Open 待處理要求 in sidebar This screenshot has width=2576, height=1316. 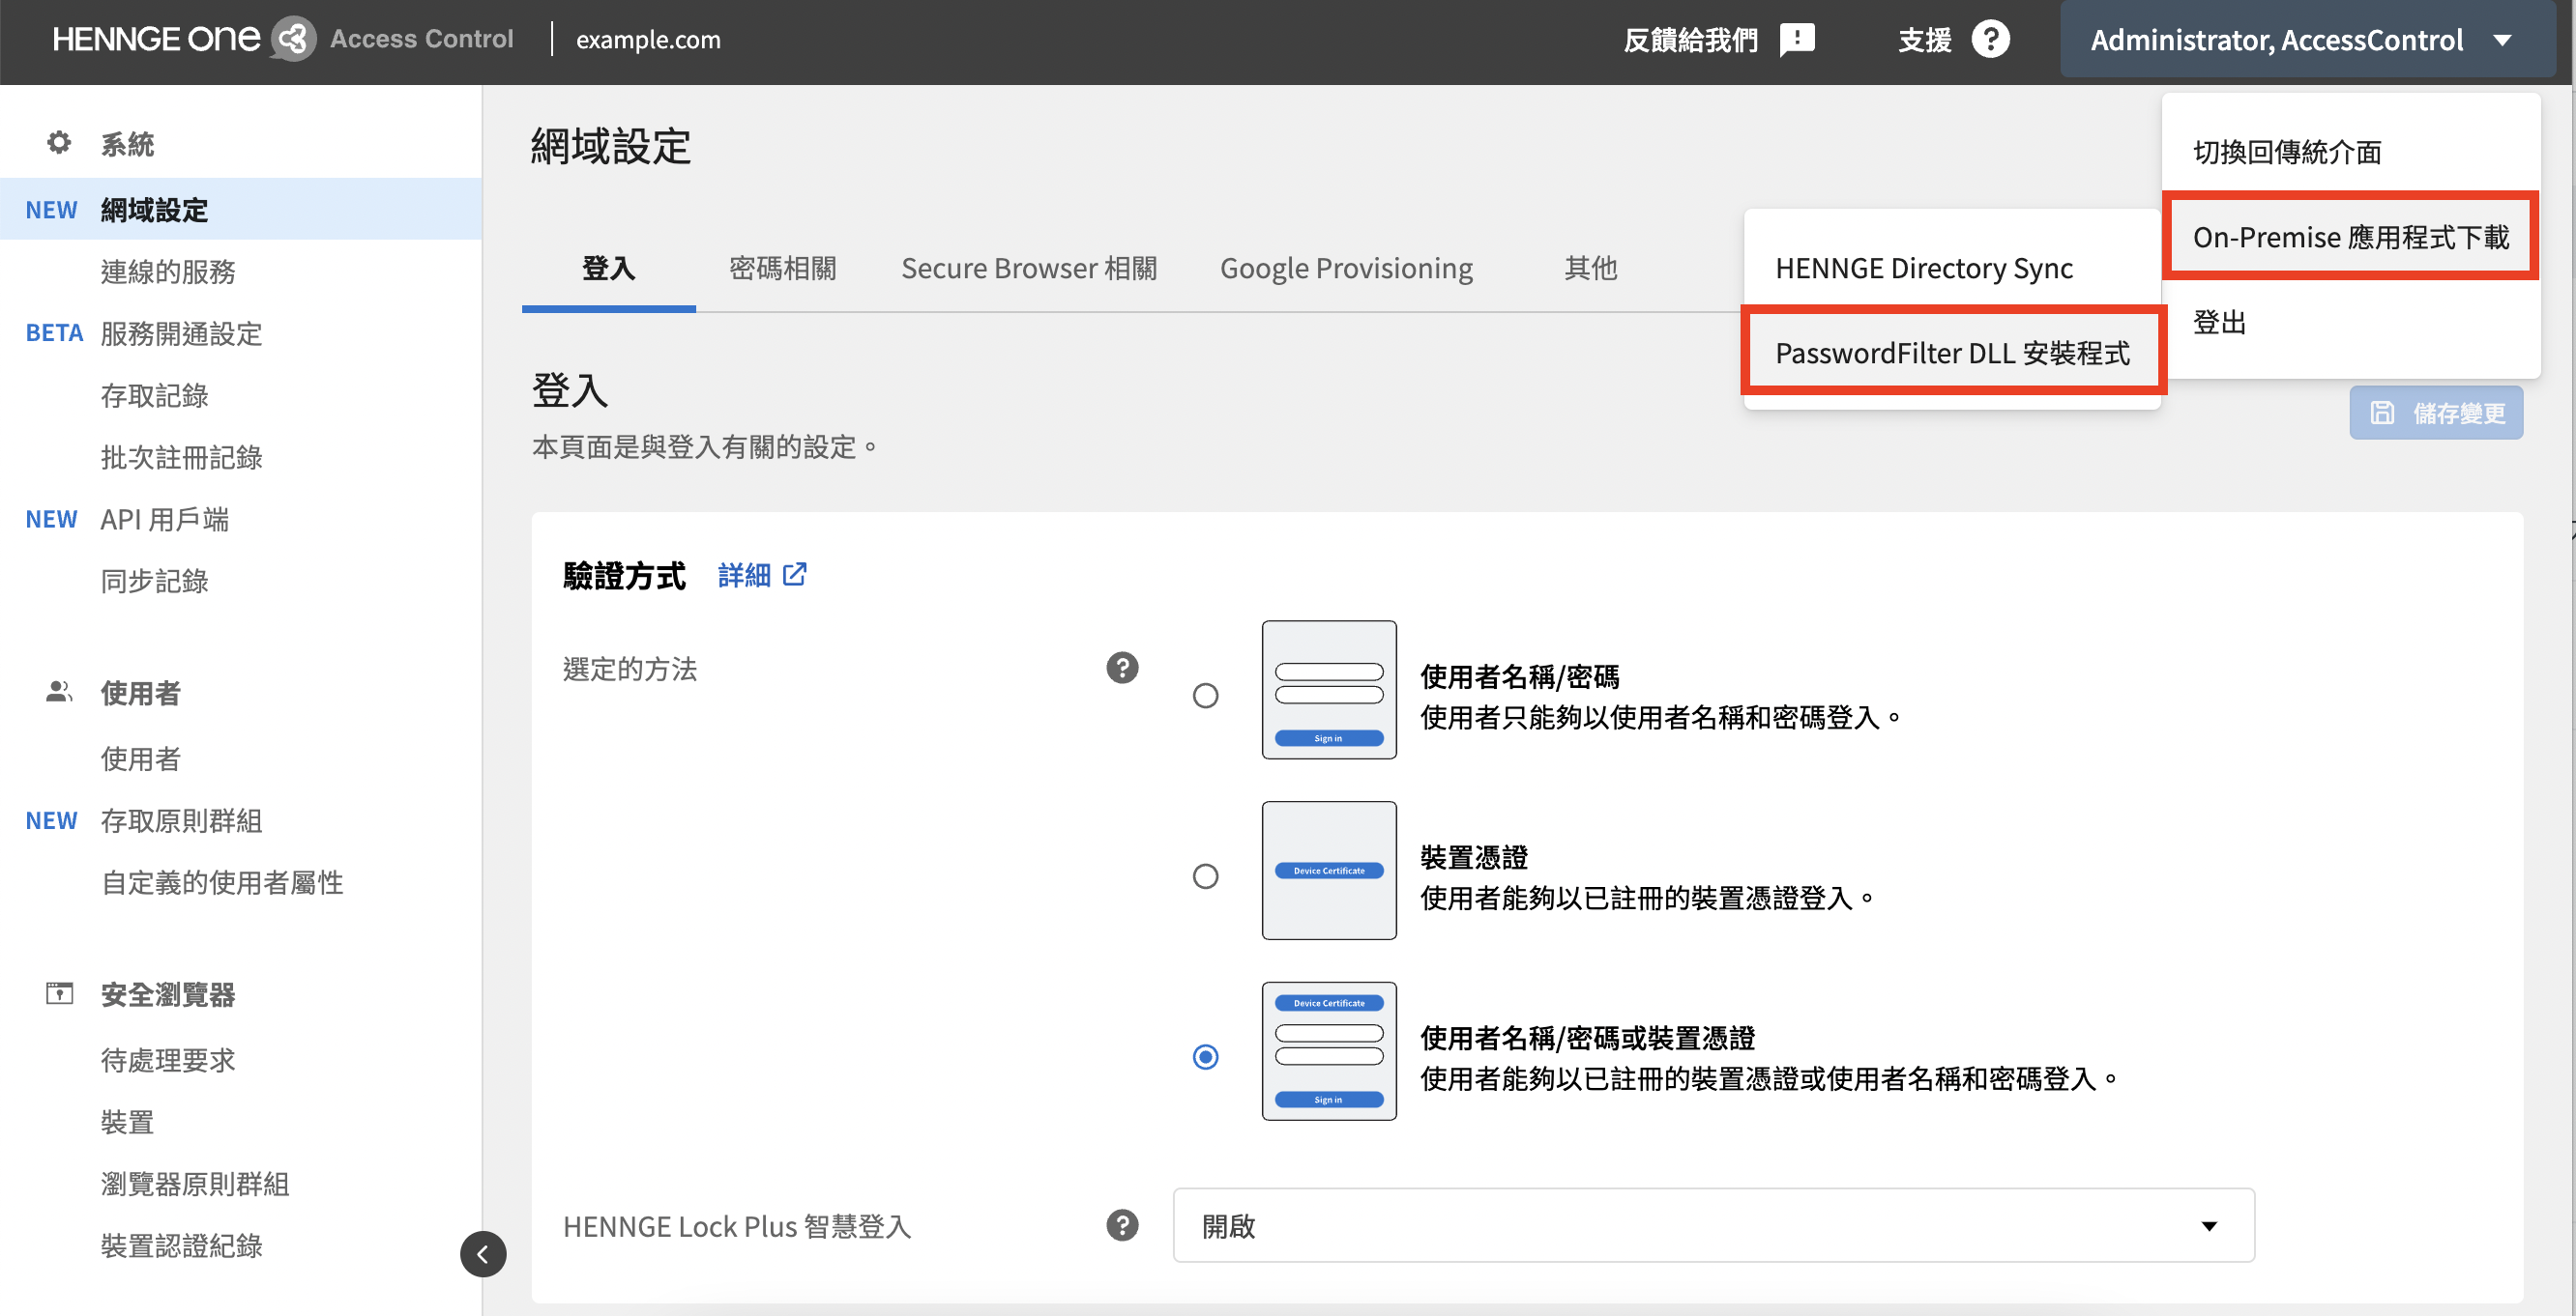click(168, 1061)
